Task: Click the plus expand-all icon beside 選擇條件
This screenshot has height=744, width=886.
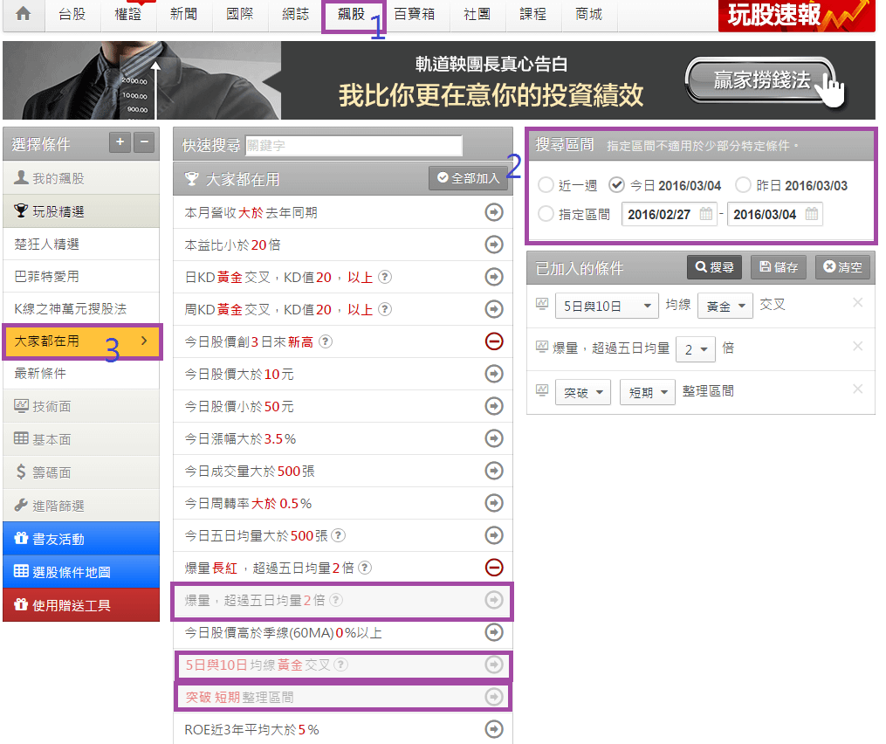Action: pyautogui.click(x=120, y=143)
